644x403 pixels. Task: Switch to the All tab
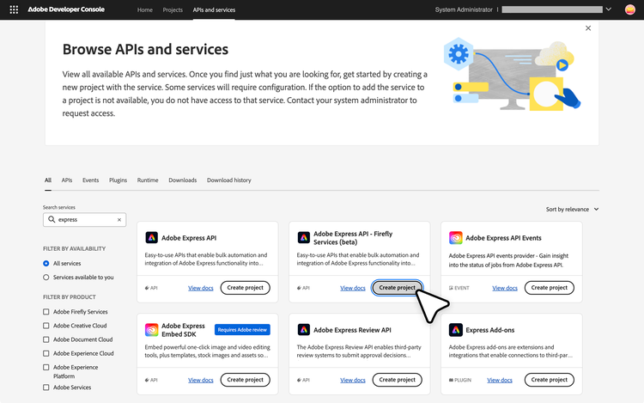pos(48,180)
